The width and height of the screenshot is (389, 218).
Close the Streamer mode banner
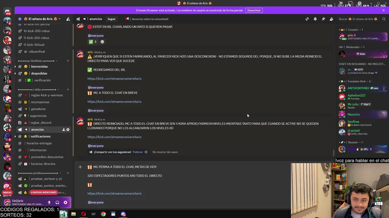point(384,10)
